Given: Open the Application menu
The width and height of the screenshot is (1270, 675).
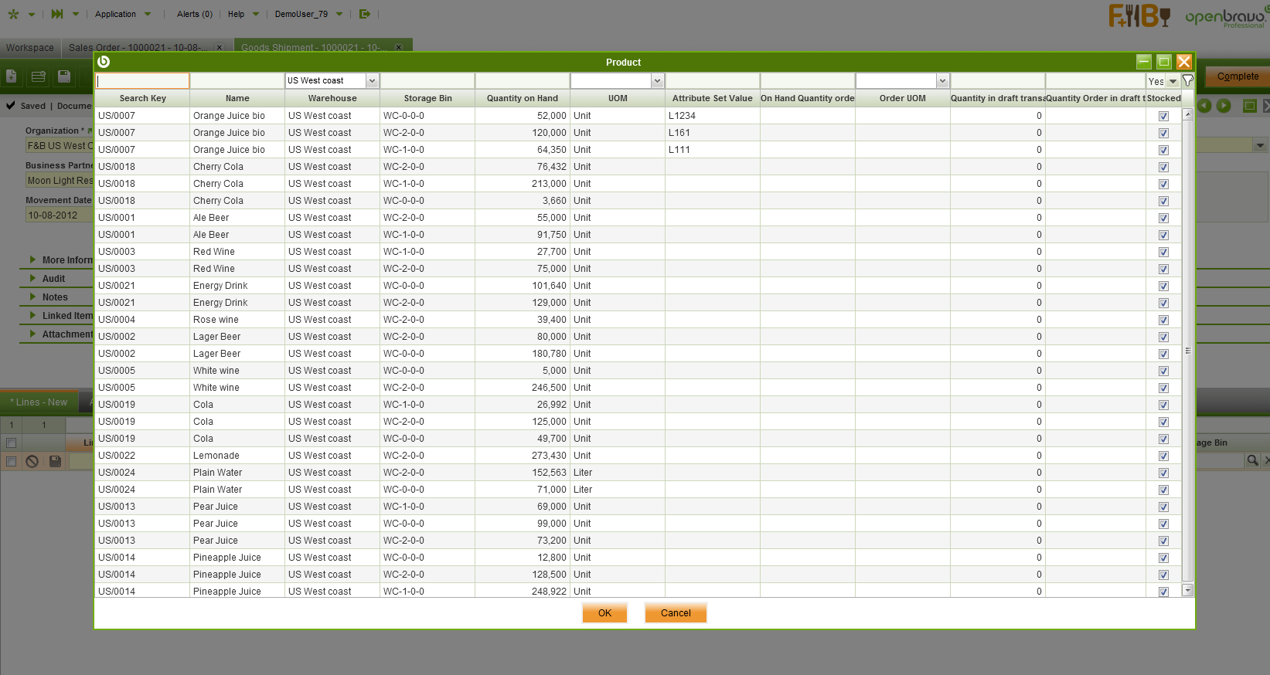Looking at the screenshot, I should (116, 14).
